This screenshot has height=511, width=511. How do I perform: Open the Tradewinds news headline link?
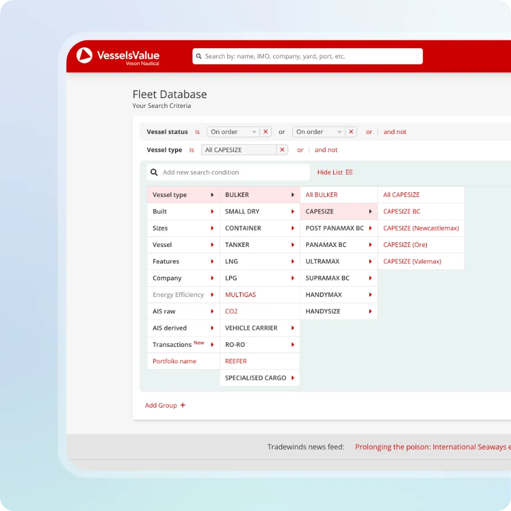pyautogui.click(x=432, y=447)
